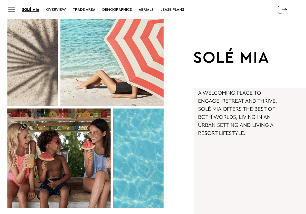Open the hamburger menu

tap(12, 9)
